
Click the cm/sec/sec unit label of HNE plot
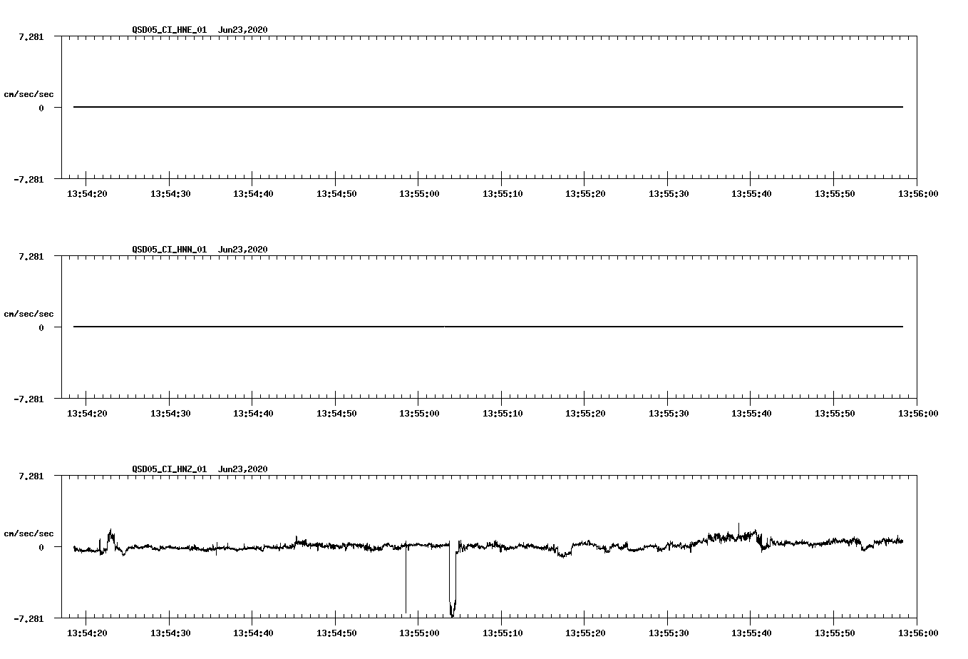click(x=29, y=94)
